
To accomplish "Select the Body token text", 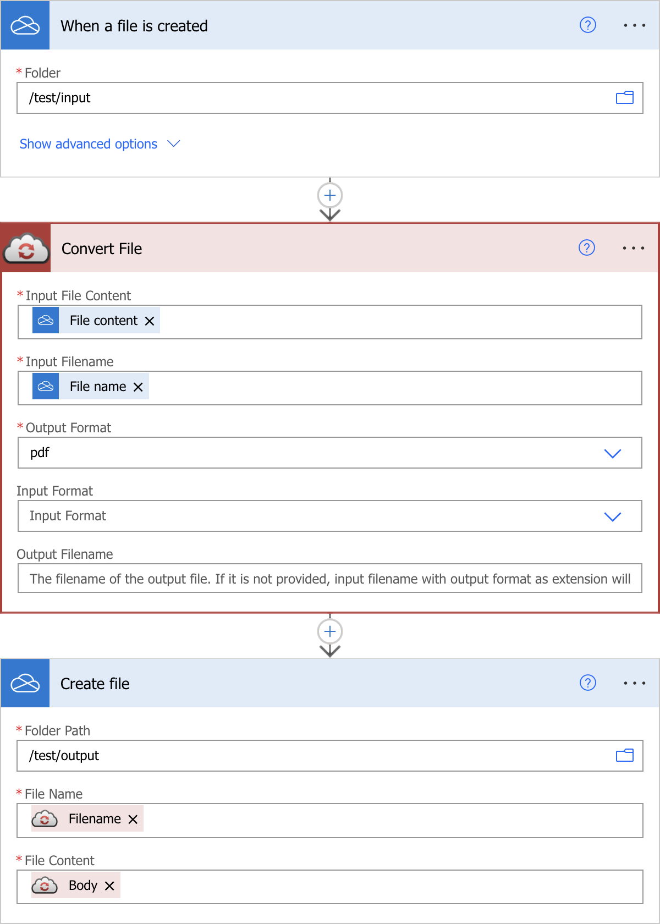I will pos(83,886).
